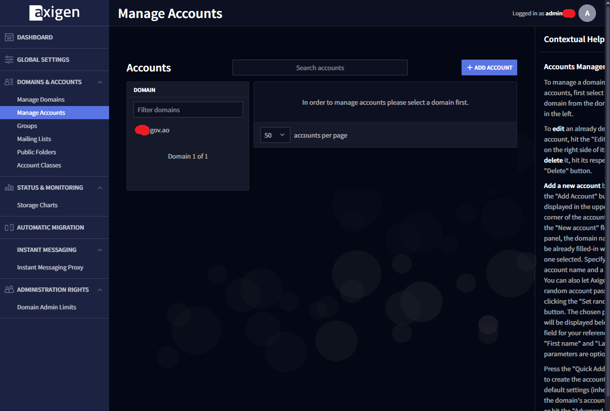Open the admin avatar menu
The width and height of the screenshot is (610, 411).
coord(587,13)
